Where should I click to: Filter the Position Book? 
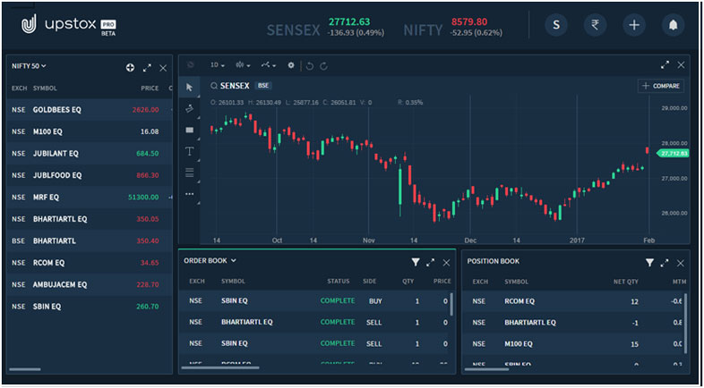point(649,263)
